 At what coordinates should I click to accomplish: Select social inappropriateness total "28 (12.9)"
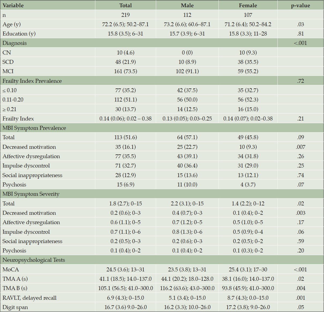(126, 175)
